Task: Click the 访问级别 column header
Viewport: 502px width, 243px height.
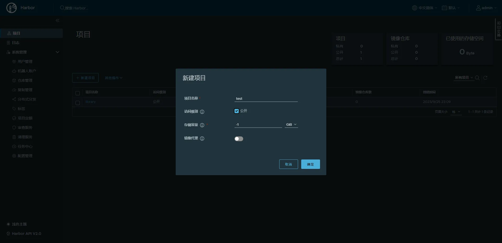Action: (159, 92)
